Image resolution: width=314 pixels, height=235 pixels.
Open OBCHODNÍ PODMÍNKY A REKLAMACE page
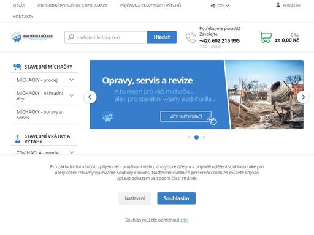click(x=72, y=6)
